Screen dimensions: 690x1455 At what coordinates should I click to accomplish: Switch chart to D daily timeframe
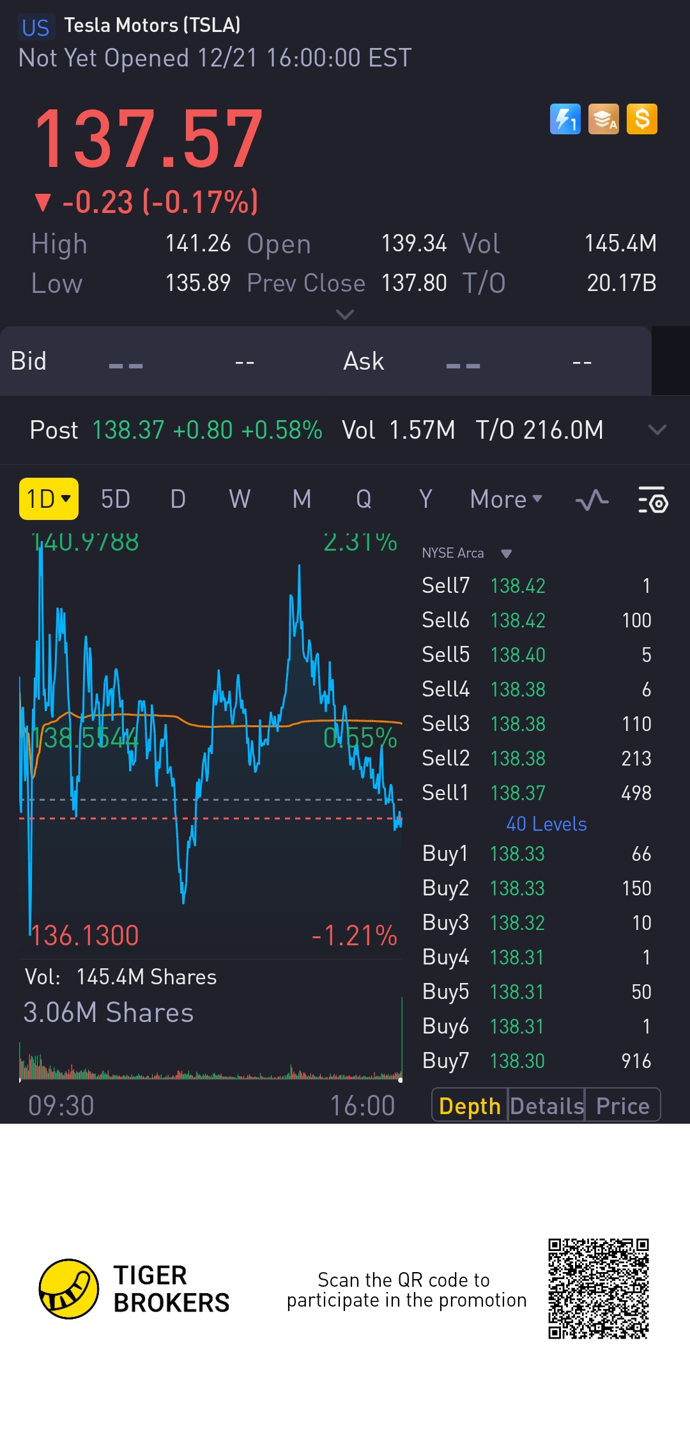click(x=178, y=499)
